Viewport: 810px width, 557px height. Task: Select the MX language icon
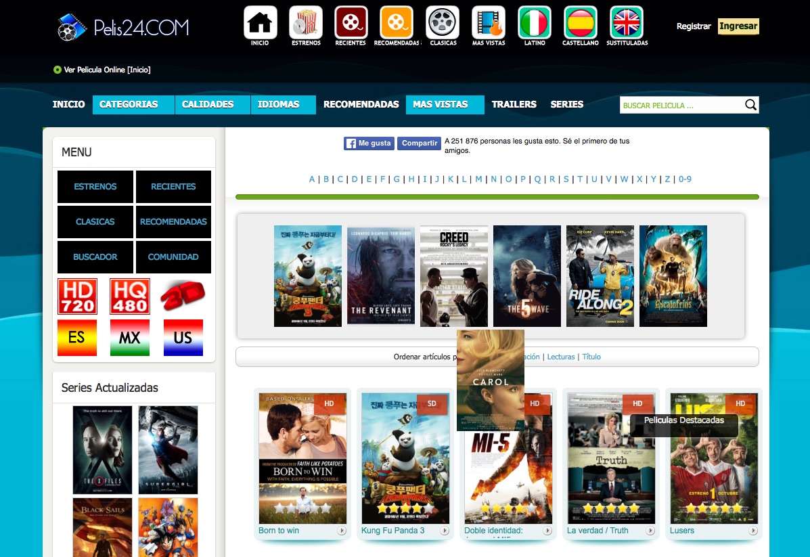130,338
